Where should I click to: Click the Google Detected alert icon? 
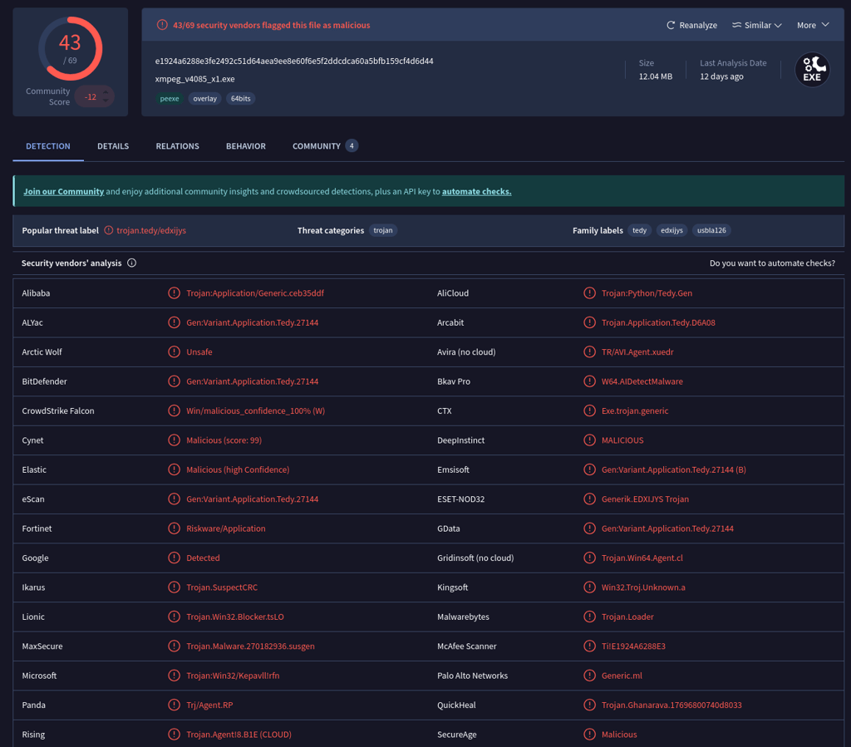pos(174,558)
